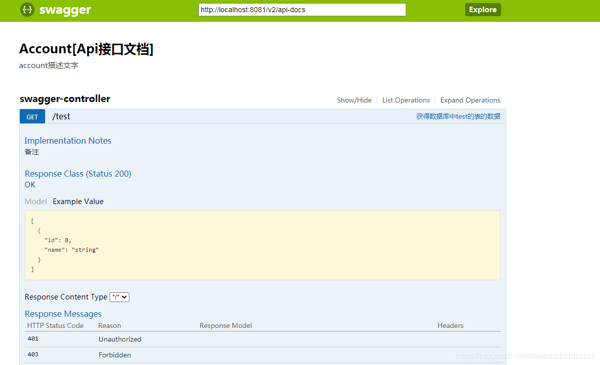Viewport: 600px width, 365px height.
Task: Click the account描述文字 description text
Action: coord(49,65)
